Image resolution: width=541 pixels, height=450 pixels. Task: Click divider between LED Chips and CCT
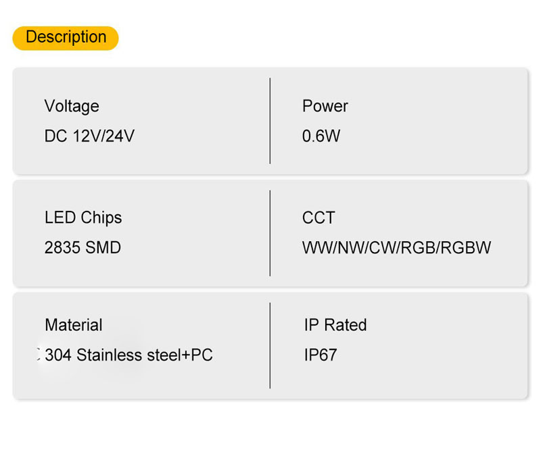click(x=270, y=233)
